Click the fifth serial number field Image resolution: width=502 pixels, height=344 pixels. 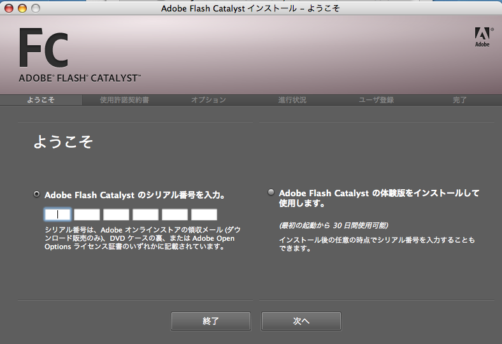(x=175, y=215)
